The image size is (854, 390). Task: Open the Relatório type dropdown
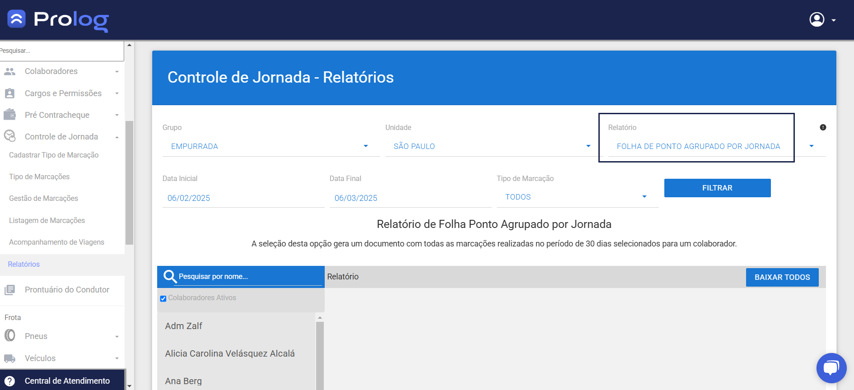pos(717,146)
